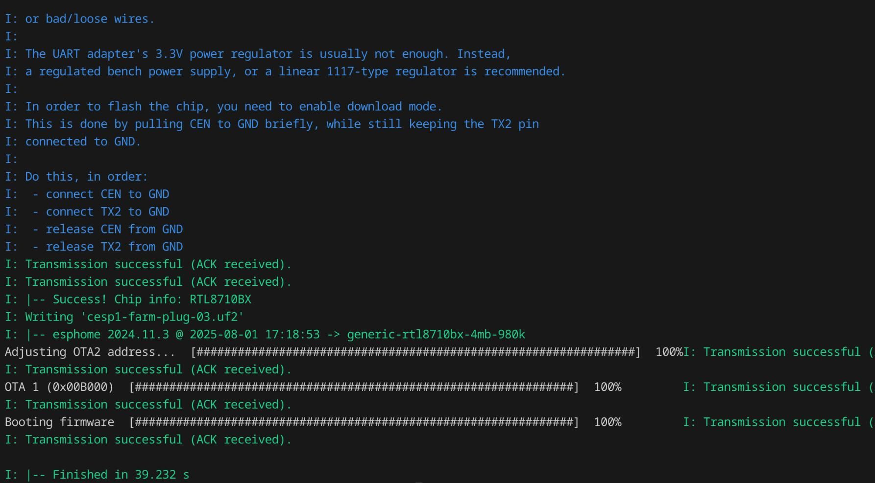Select the "release CEN from GND" step
This screenshot has width=875, height=483.
114,230
